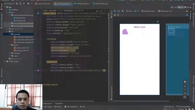This screenshot has height=110, width=195.
Task: Open the API level 31 dropdown
Action: [137, 11]
